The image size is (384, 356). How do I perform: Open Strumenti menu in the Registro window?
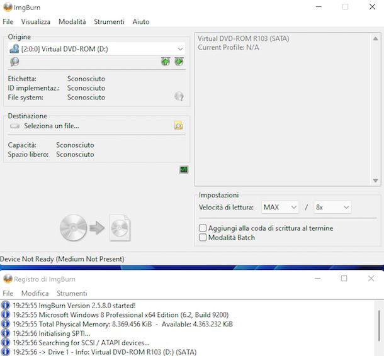[x=72, y=293]
